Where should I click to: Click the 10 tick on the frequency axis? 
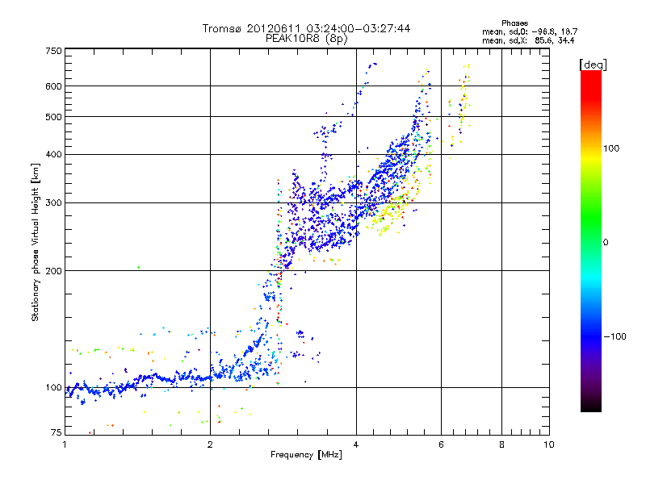548,444
